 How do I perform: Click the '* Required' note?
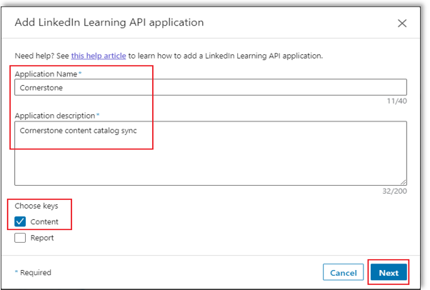33,272
